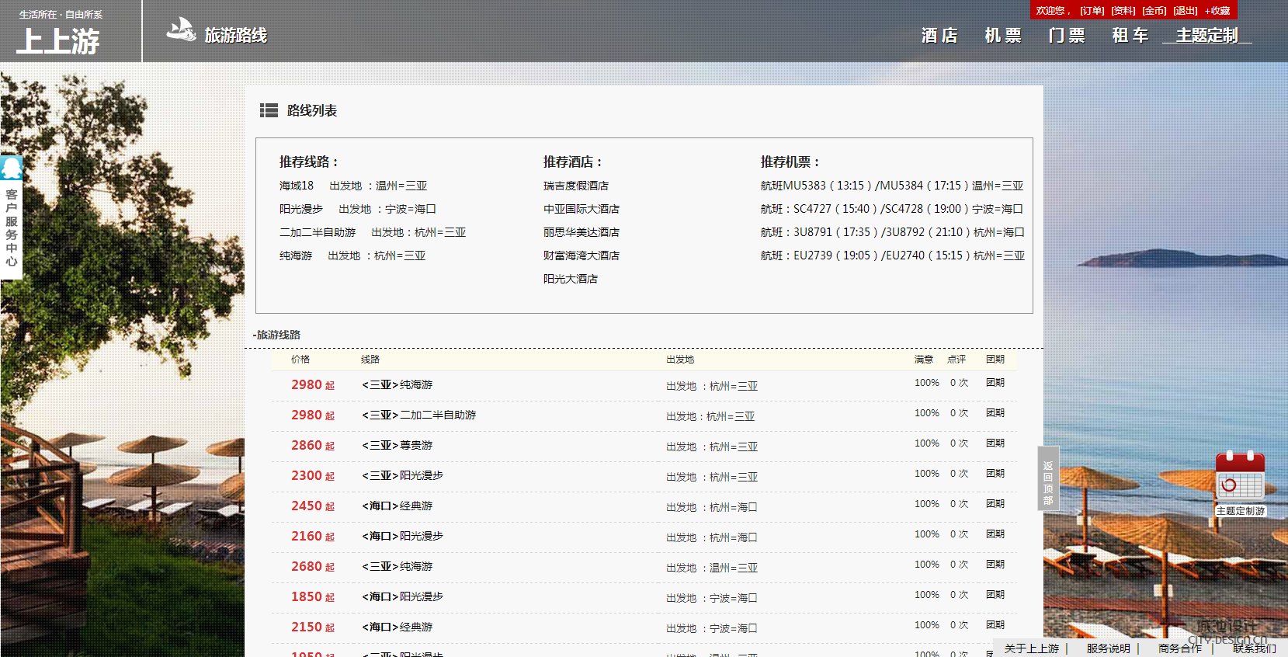Open route <三亚>阳光漫步 priced 2300

[x=403, y=475]
